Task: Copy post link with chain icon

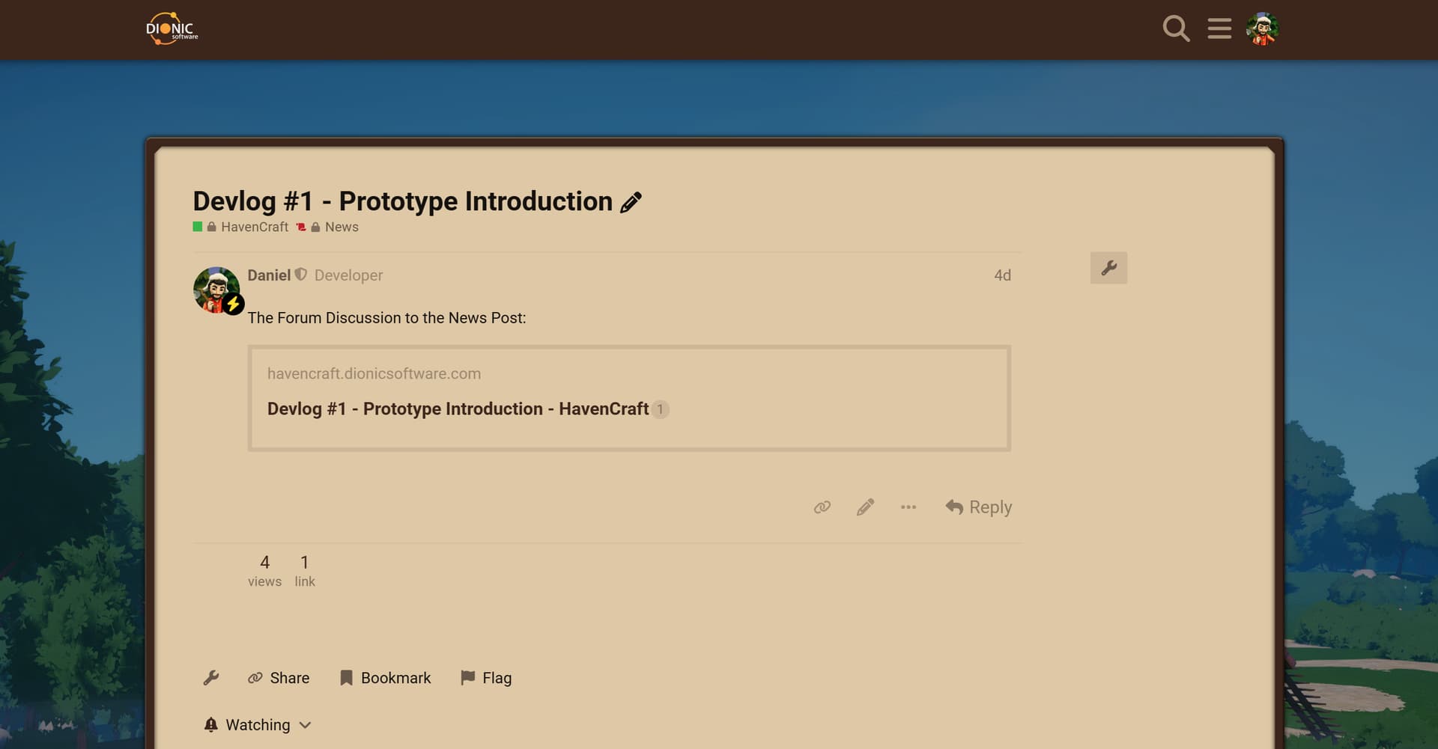Action: point(822,507)
